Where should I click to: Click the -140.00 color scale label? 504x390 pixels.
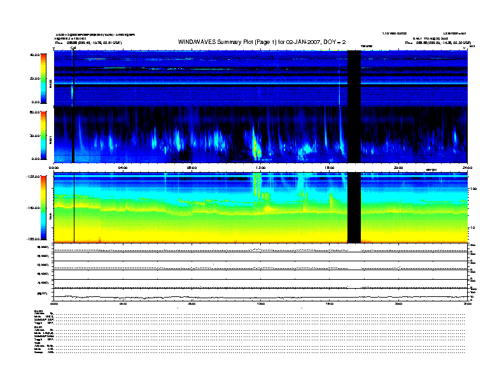[33, 208]
